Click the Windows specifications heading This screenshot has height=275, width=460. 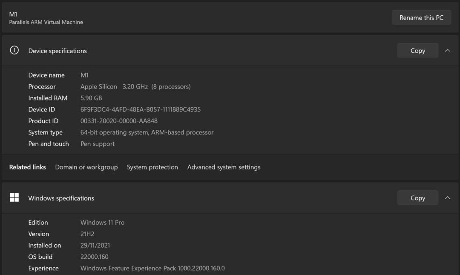61,198
